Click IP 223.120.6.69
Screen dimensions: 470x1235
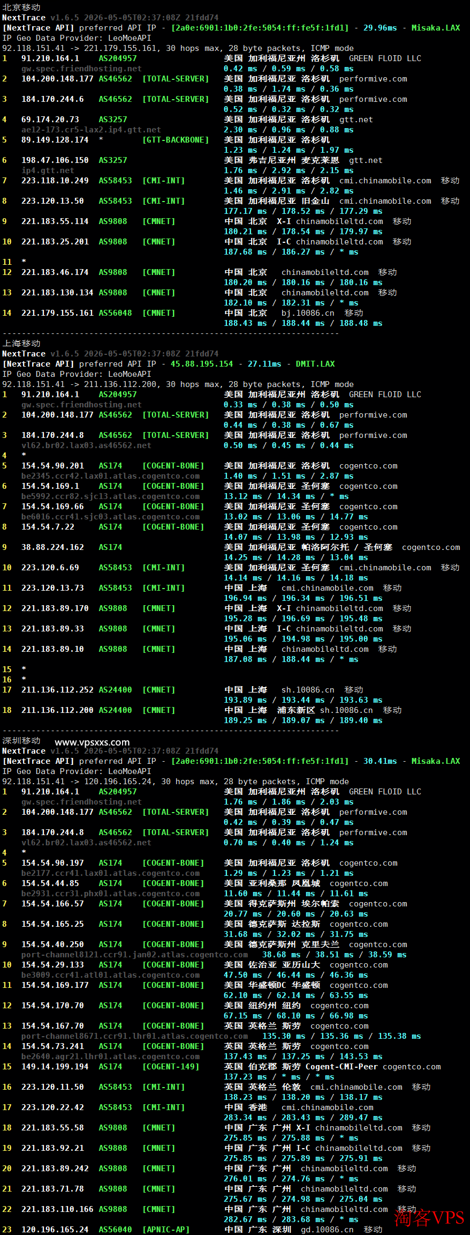(x=50, y=568)
